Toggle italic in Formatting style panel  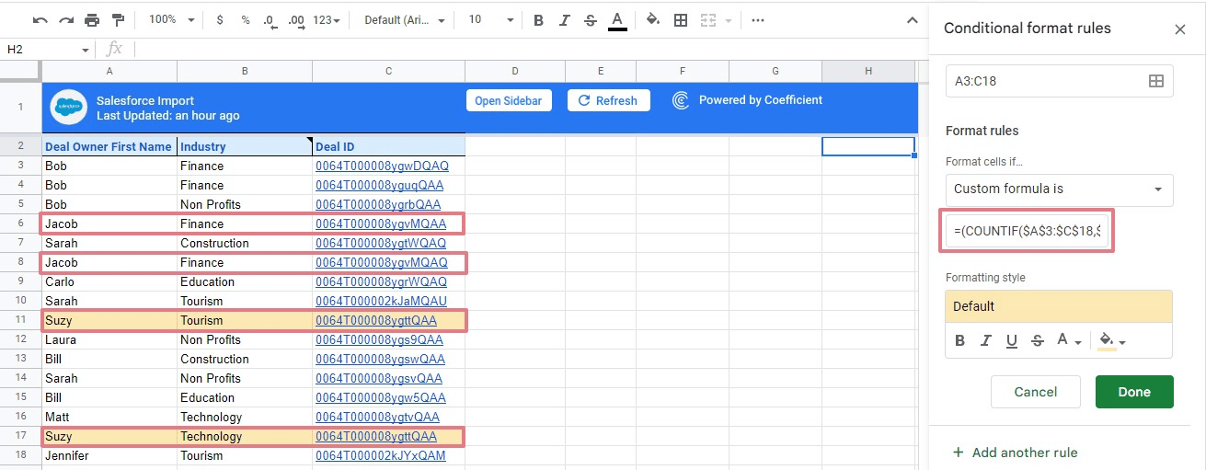point(986,340)
